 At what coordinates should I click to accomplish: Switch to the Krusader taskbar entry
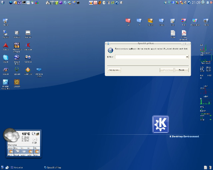pyautogui.click(x=17, y=167)
